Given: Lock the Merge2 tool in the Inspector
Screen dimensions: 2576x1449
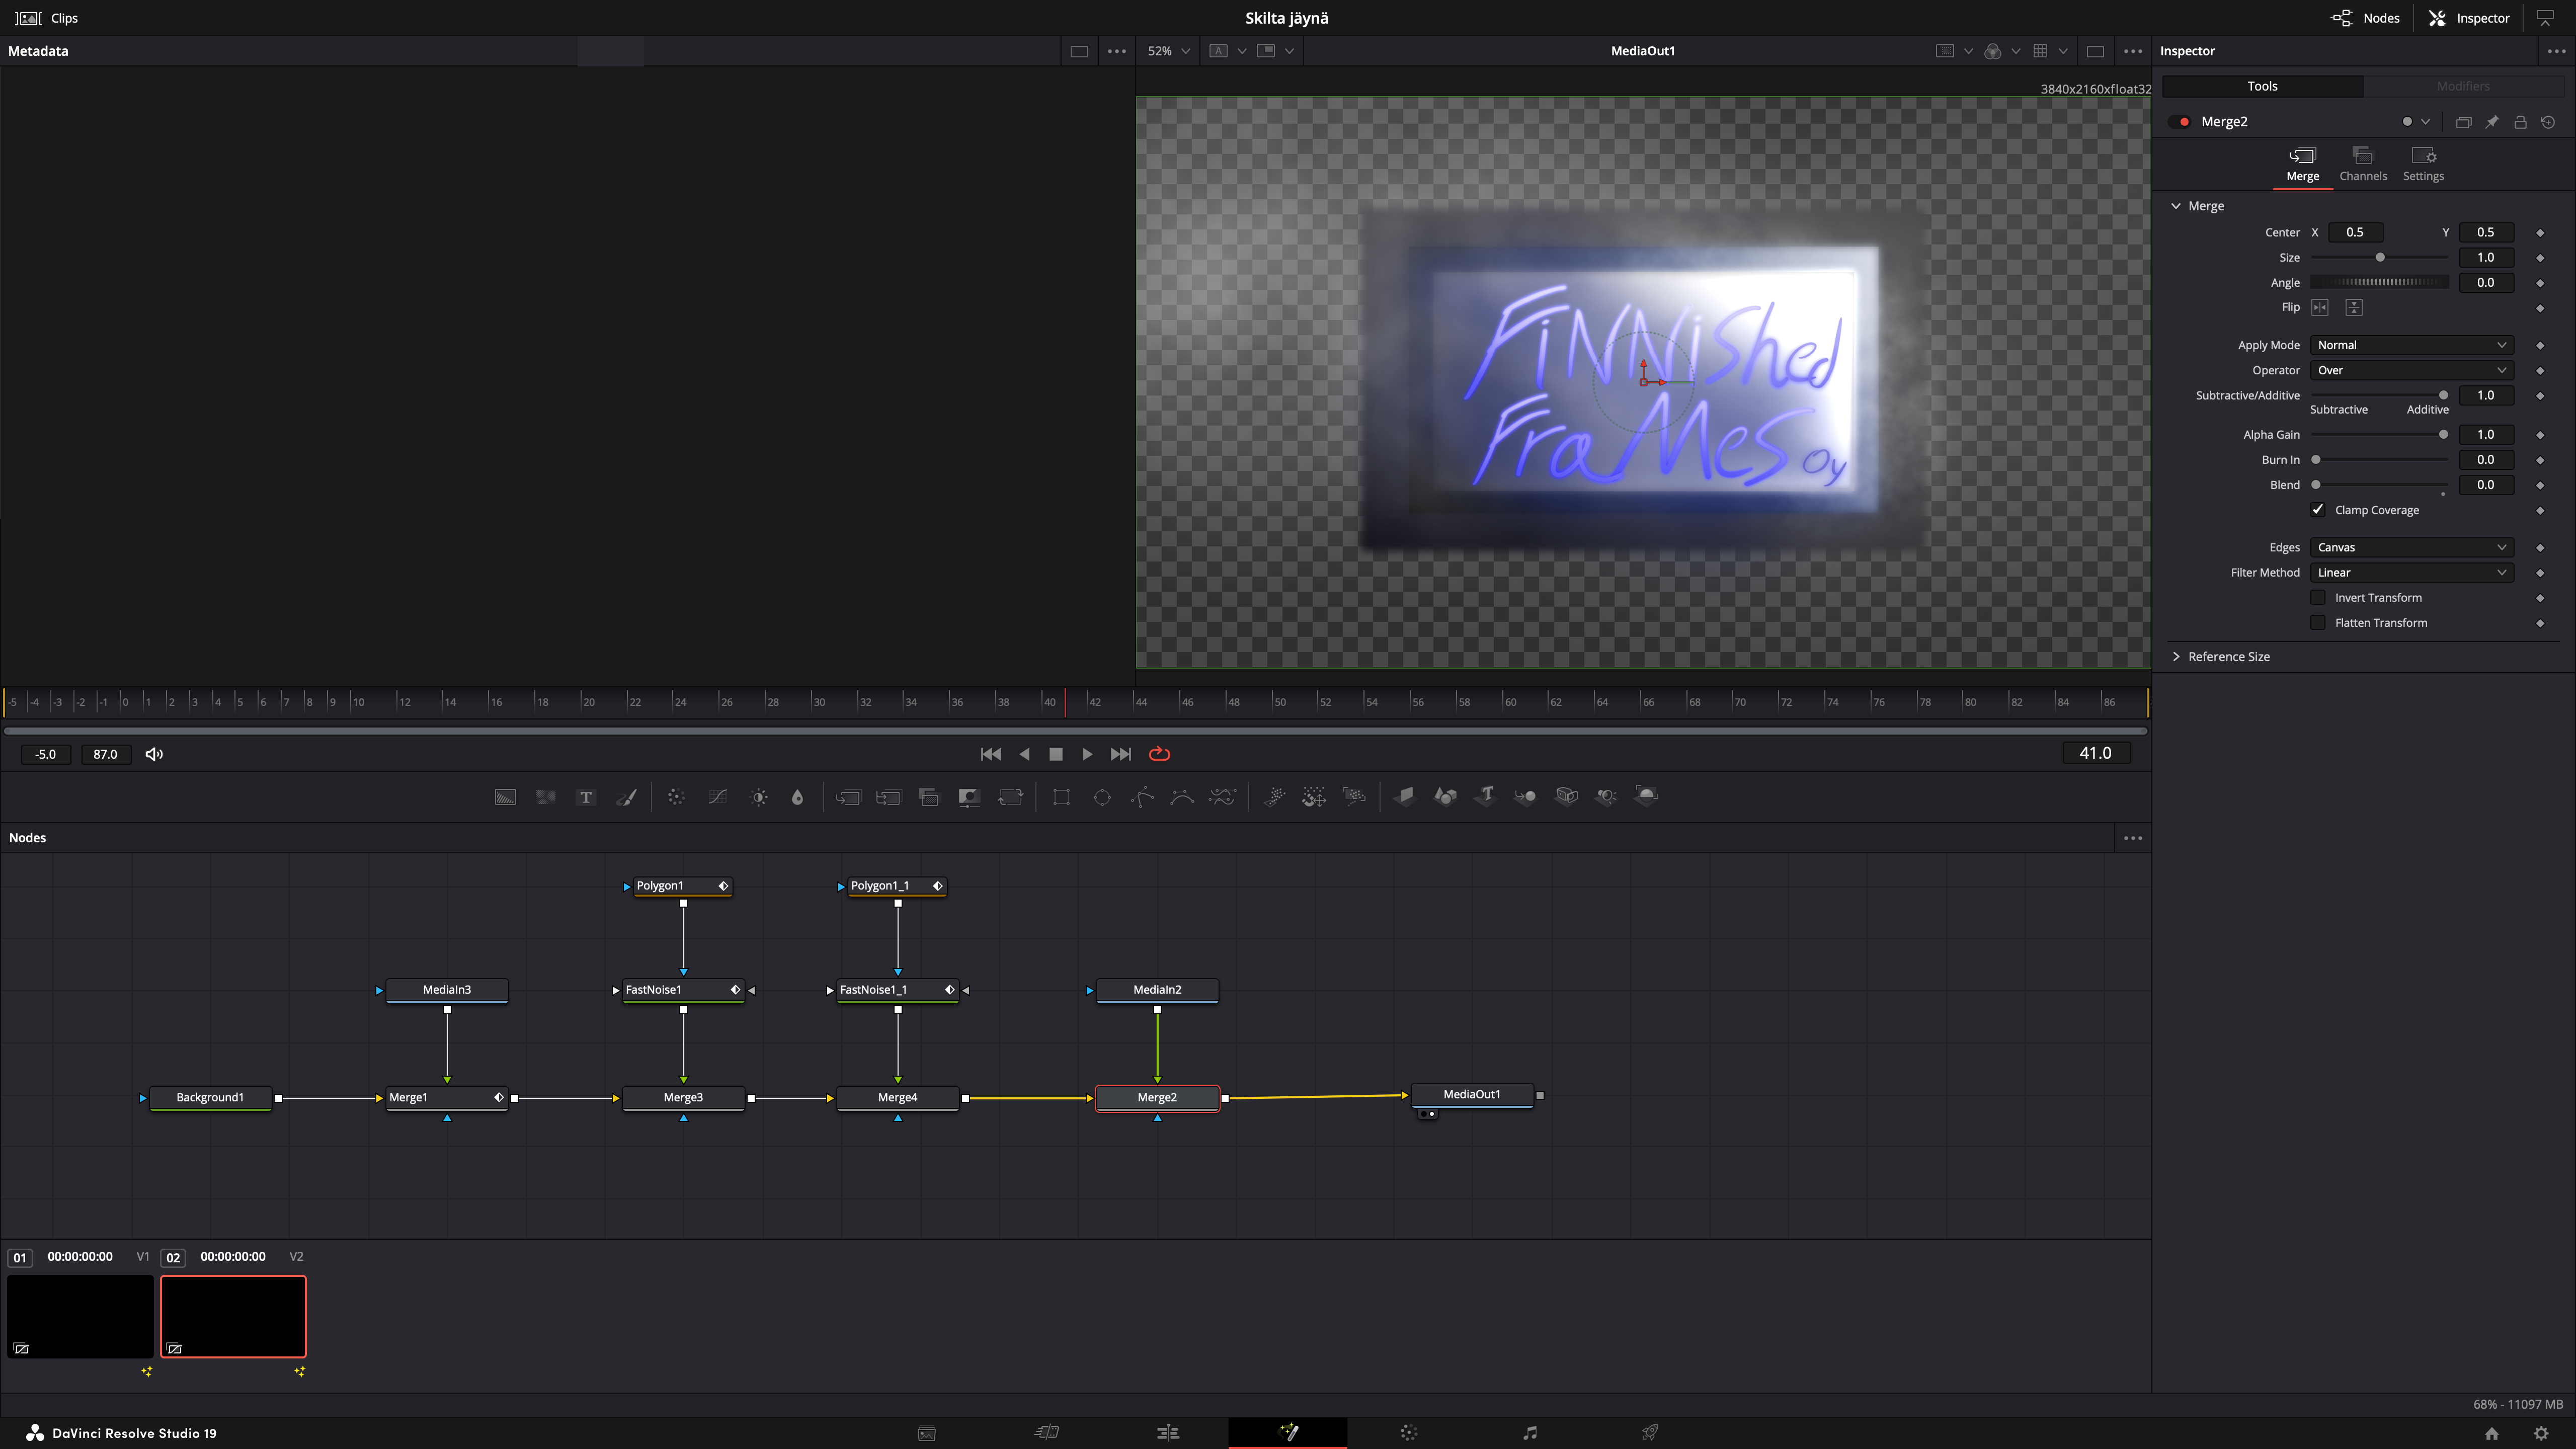Looking at the screenshot, I should [x=2520, y=122].
